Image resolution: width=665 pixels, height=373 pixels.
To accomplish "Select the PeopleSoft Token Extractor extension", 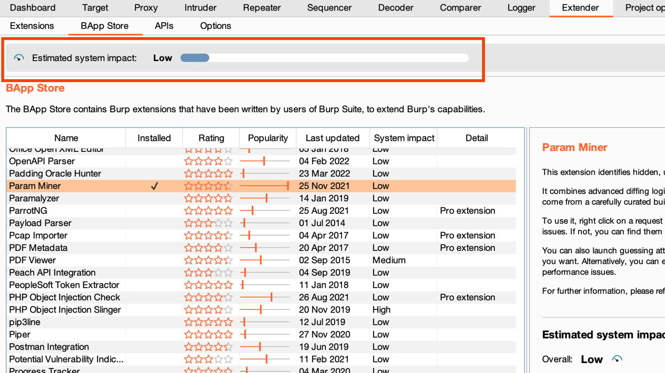I will tap(262, 285).
